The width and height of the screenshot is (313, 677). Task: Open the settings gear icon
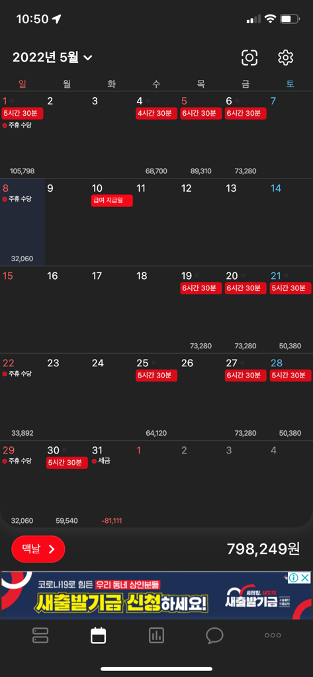pyautogui.click(x=286, y=58)
